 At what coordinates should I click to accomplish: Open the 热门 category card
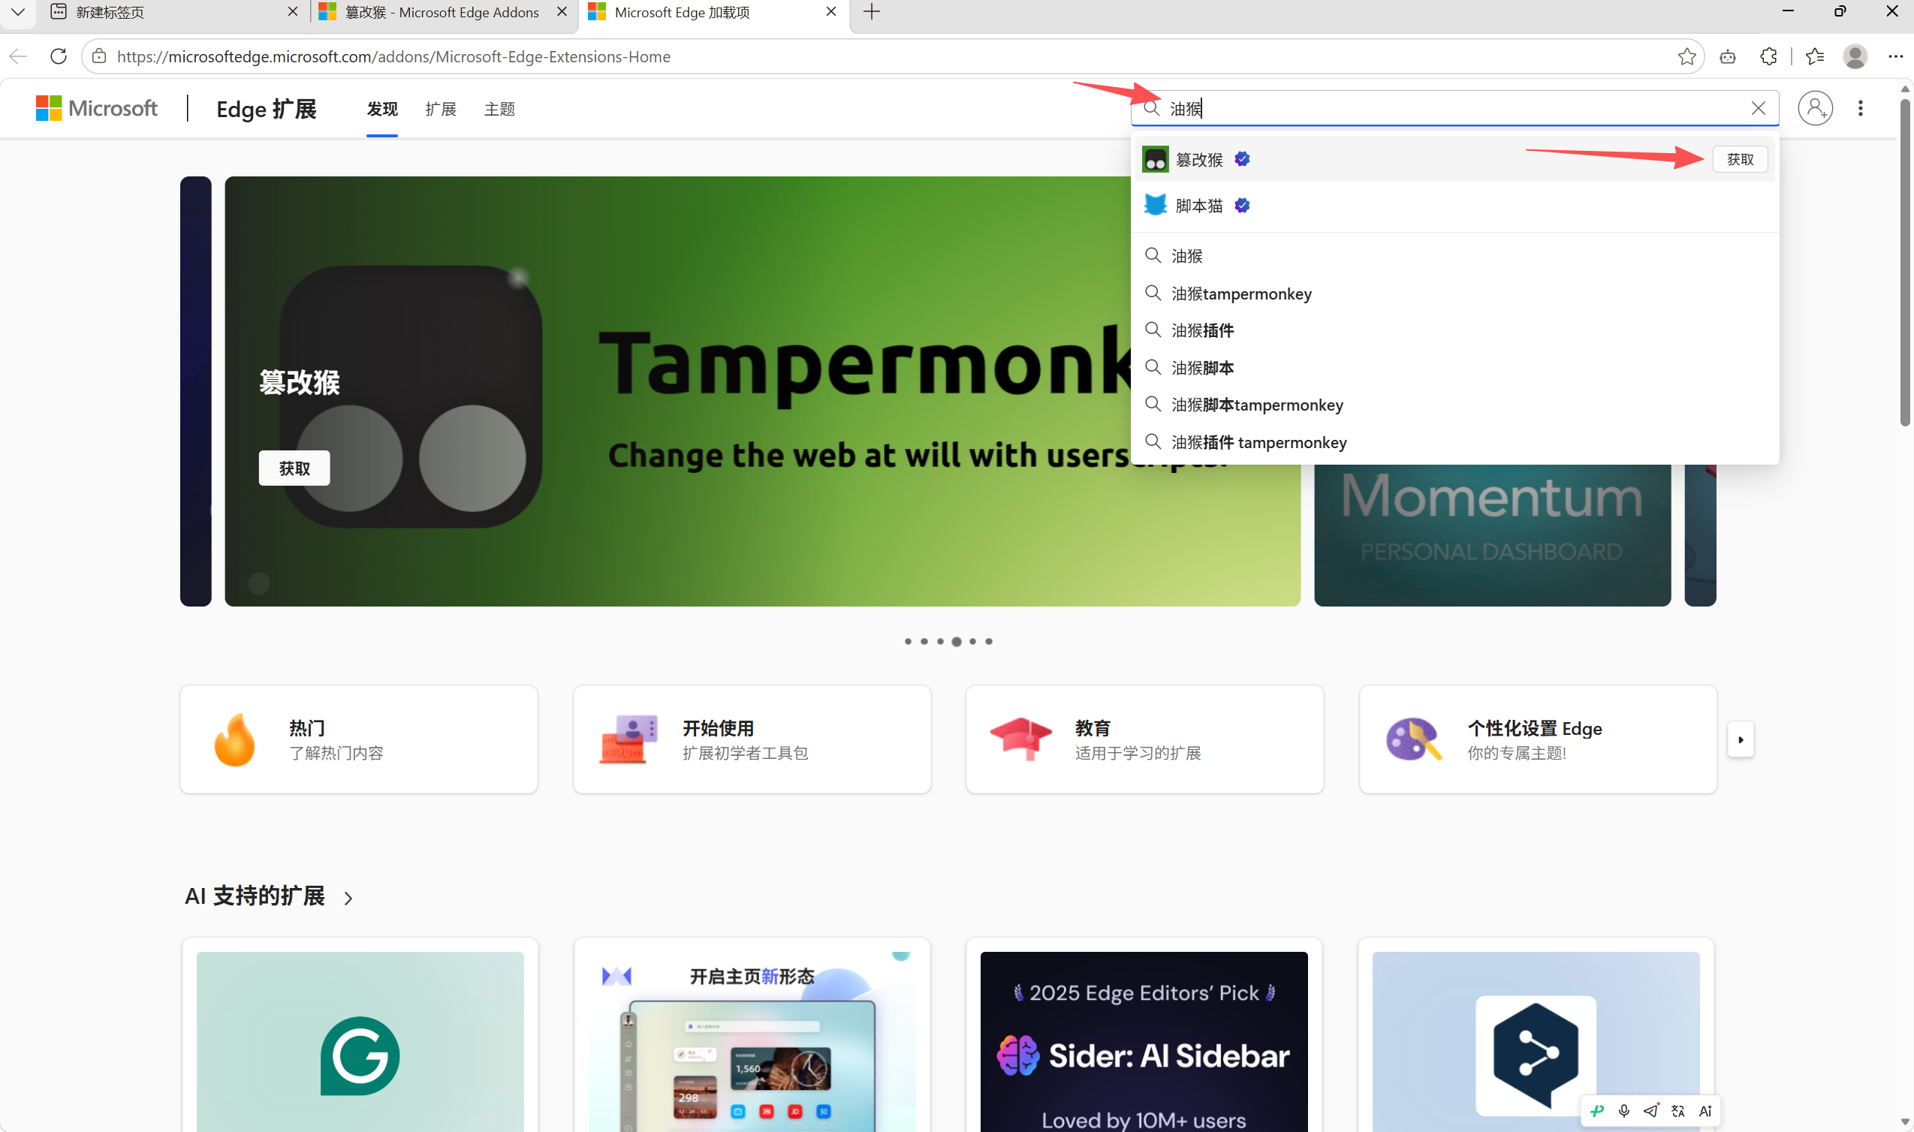[x=358, y=739]
